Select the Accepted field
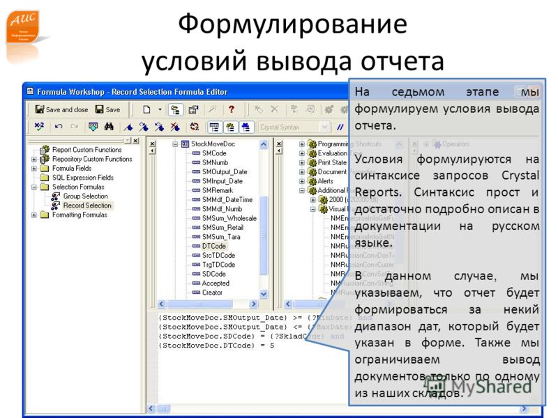The height and width of the screenshot is (418, 558). (x=216, y=284)
